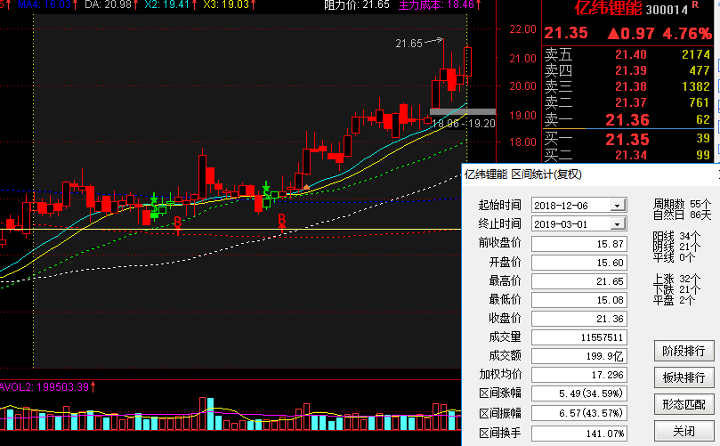
Task: Click the 买二 price 21.34
Action: [x=630, y=155]
